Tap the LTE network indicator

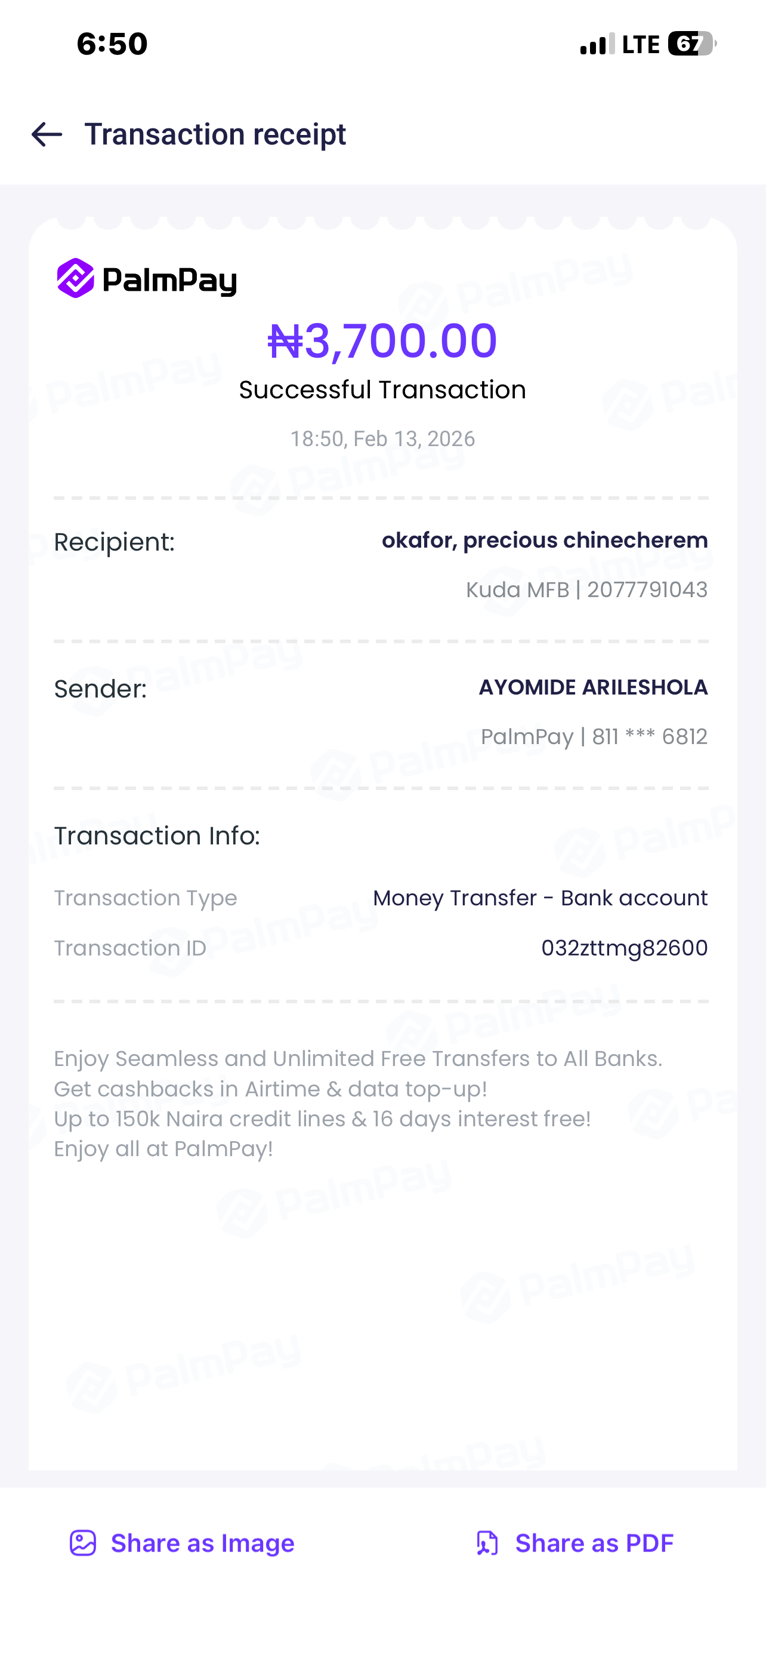[x=641, y=44]
